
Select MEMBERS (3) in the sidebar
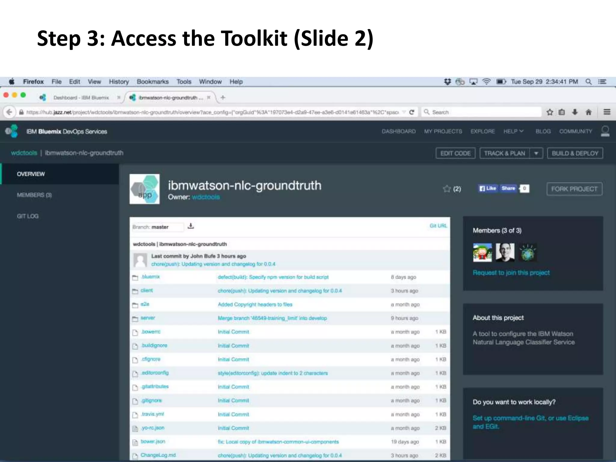[34, 195]
